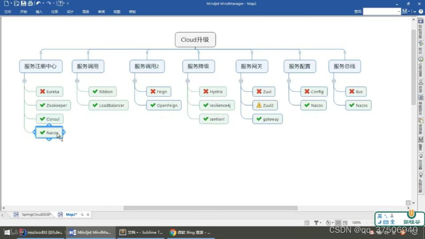The height and width of the screenshot is (239, 425).
Task: Open the New document dropdown arrow
Action: tap(12, 4)
